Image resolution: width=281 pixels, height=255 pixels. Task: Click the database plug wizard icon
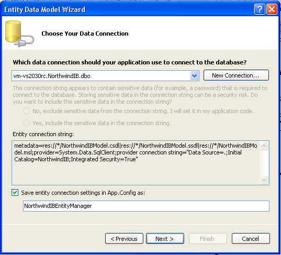click(x=19, y=34)
